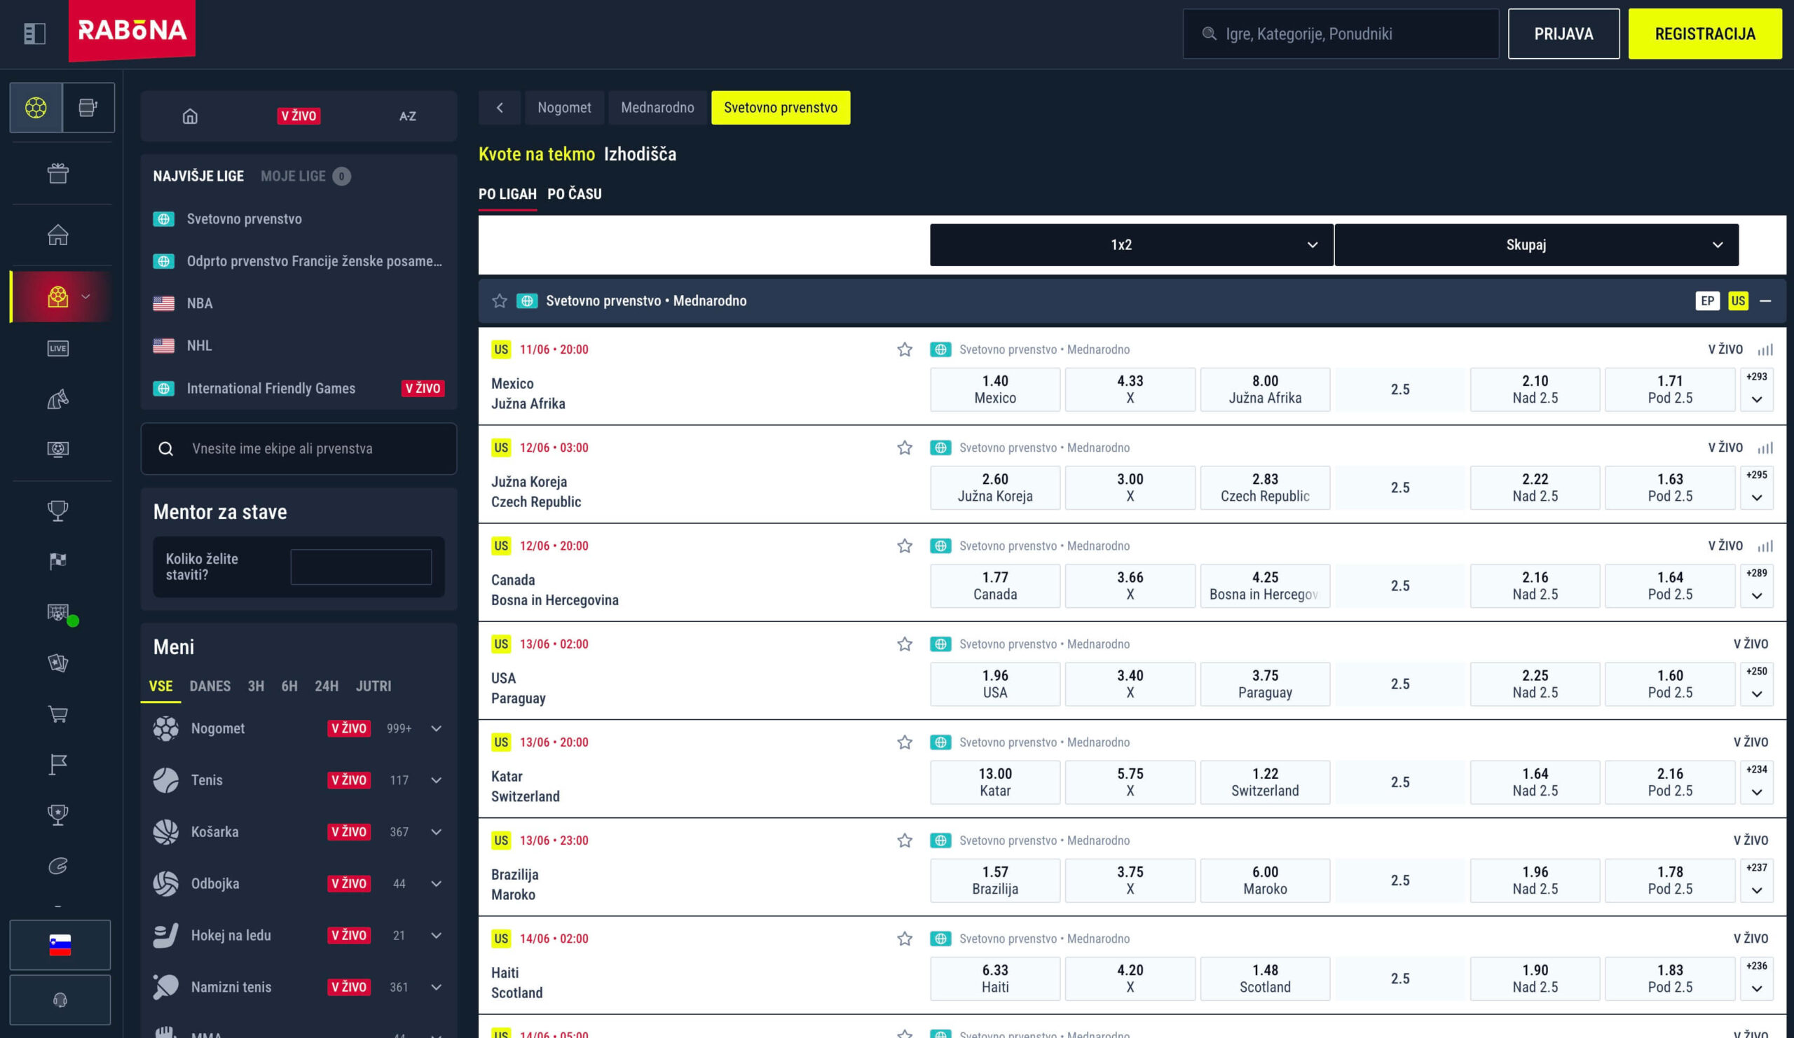The image size is (1794, 1038).
Task: Click the Rabona logo
Action: (x=132, y=30)
